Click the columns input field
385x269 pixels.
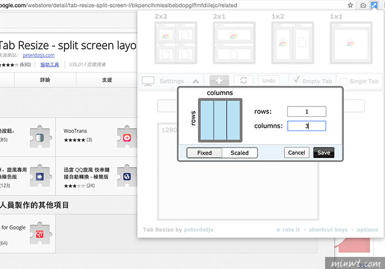click(307, 126)
